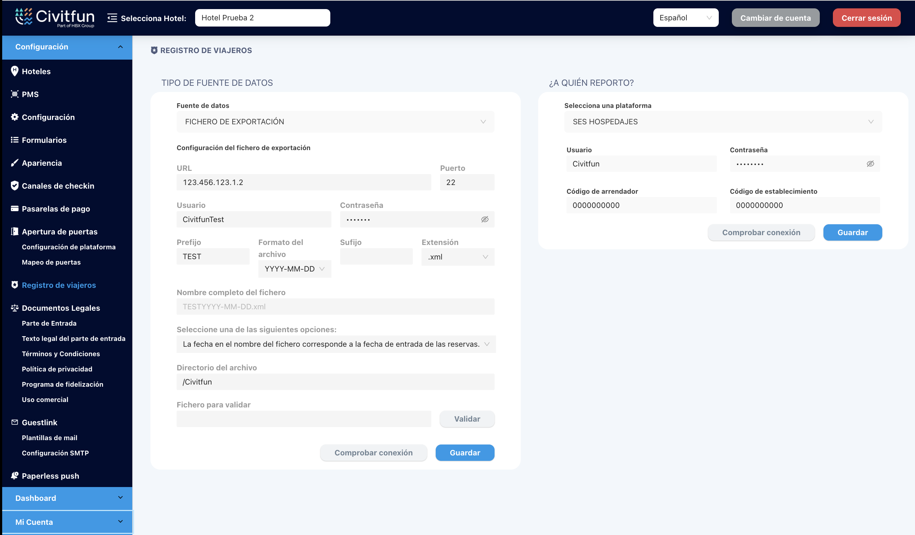
Task: Open Parte de Entrada submenu
Action: tap(49, 323)
